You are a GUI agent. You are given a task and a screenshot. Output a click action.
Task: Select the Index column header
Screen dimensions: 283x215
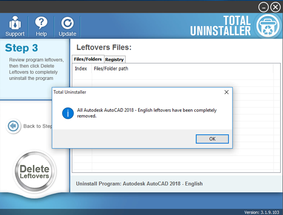click(x=82, y=69)
